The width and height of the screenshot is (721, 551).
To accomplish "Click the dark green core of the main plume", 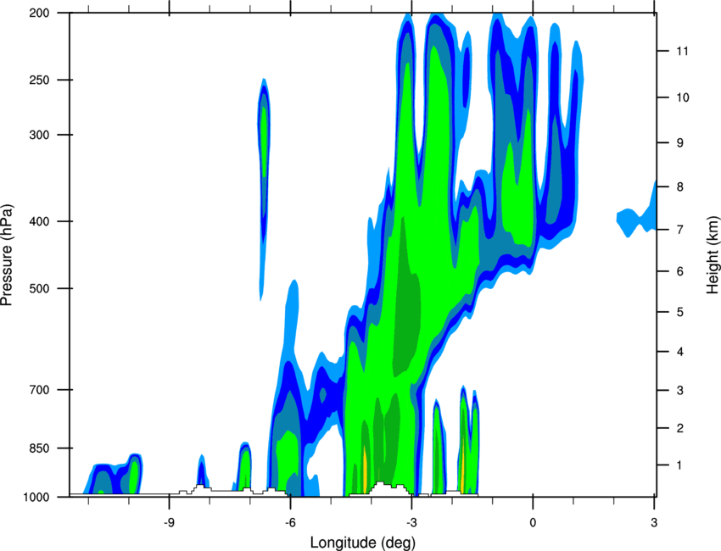I will (x=406, y=298).
